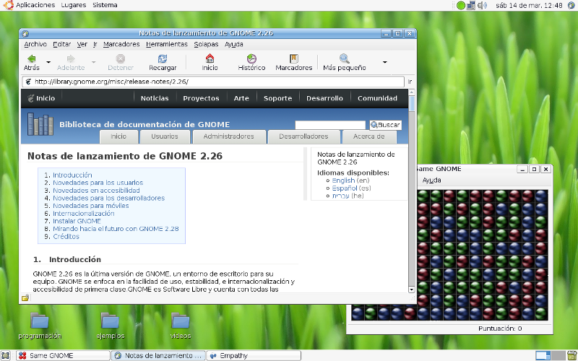Click the browser vertical scrollbar down arrow

coord(412,290)
